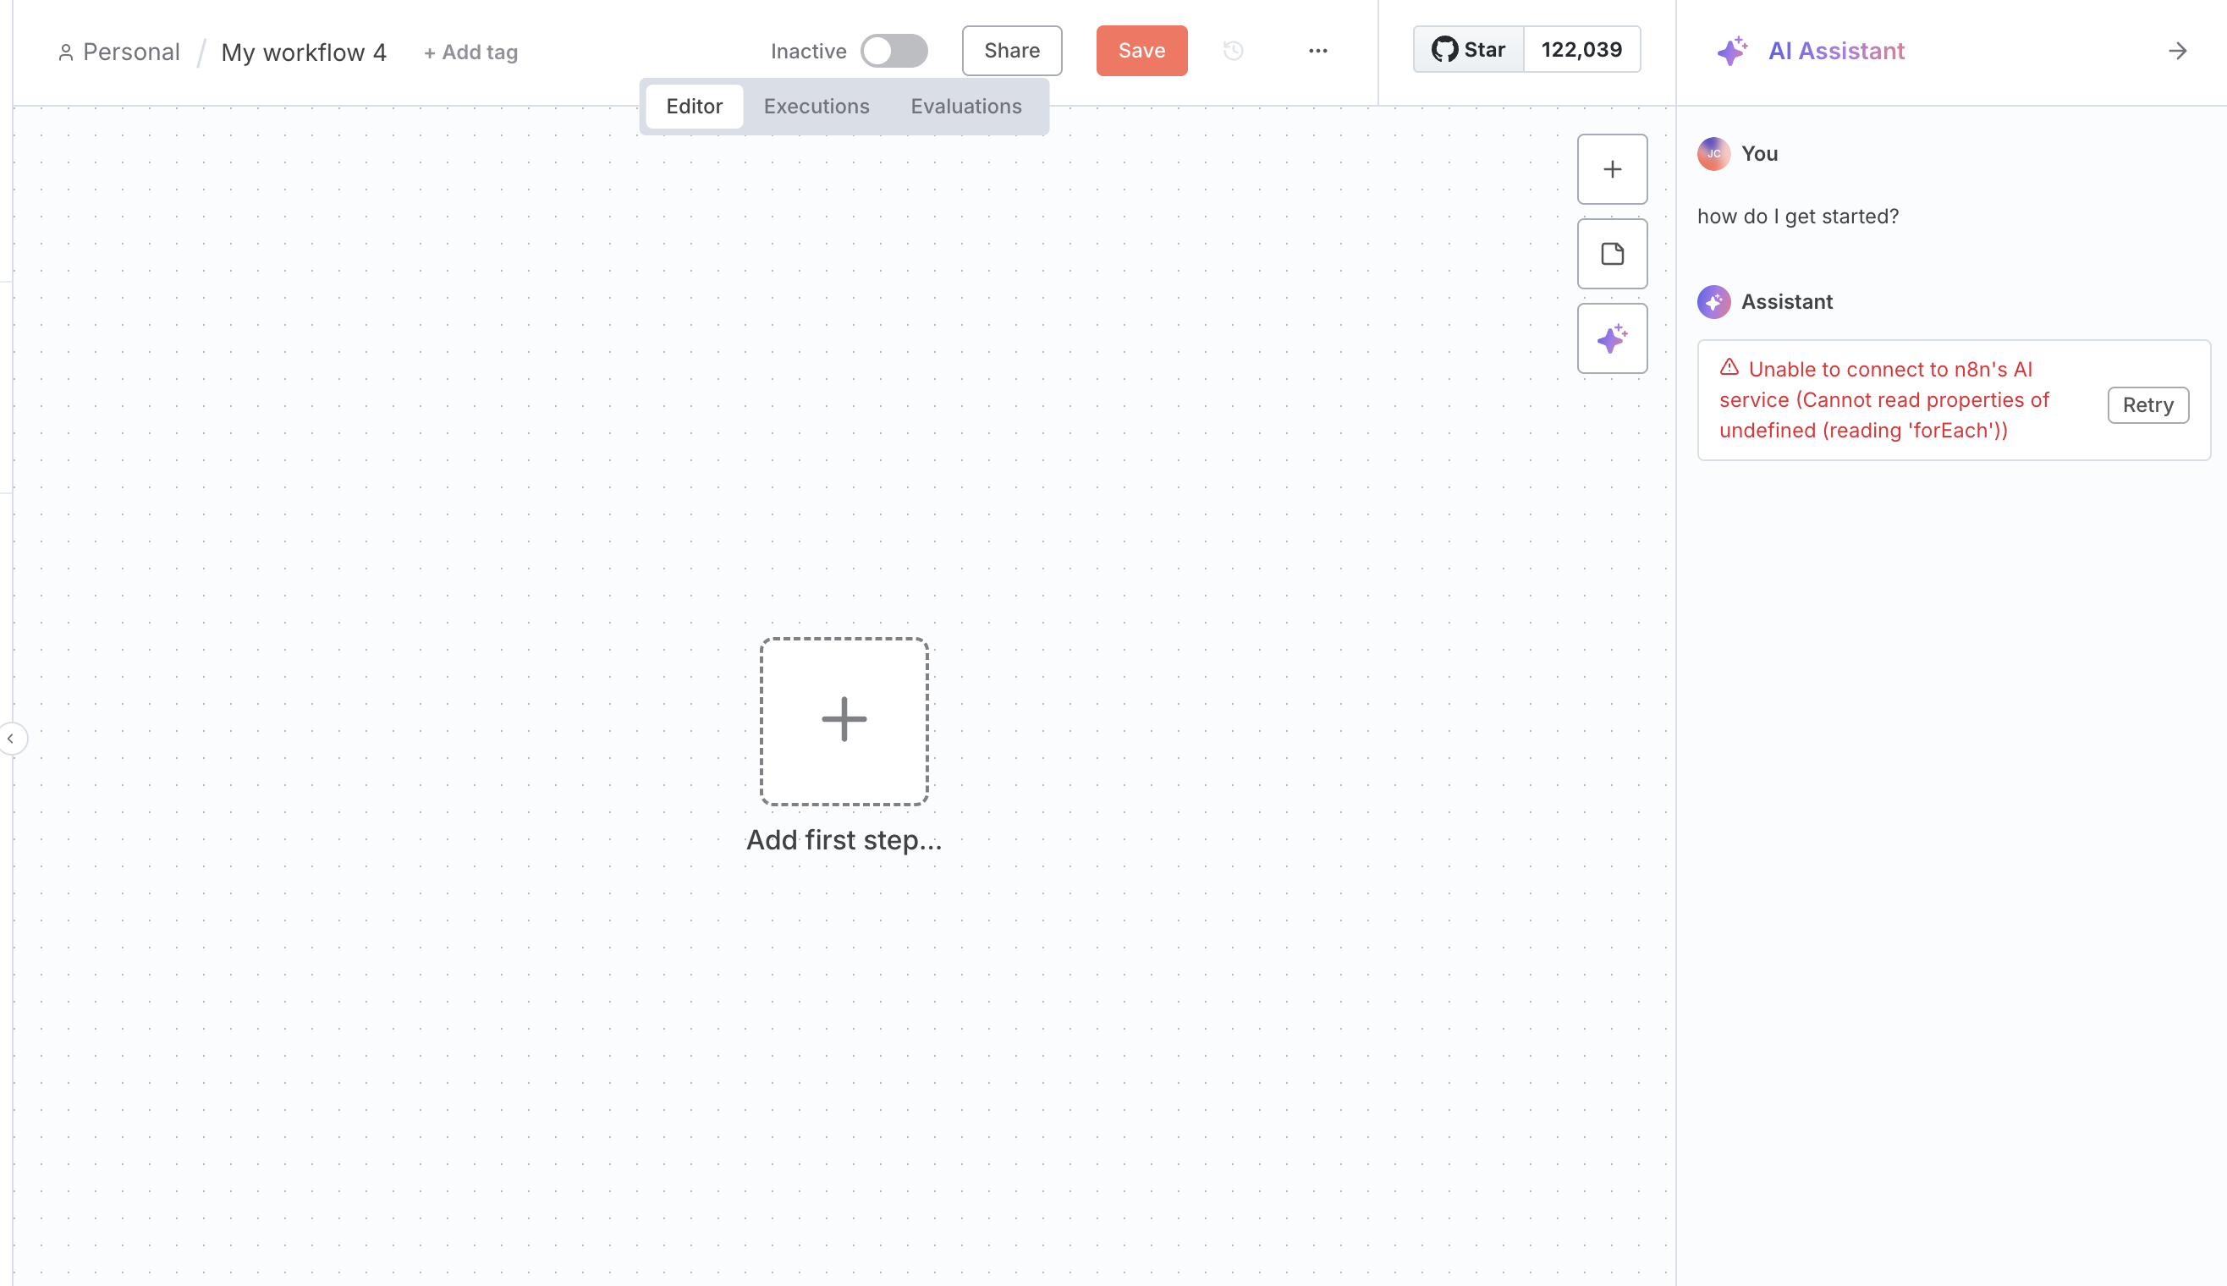Viewport: 2227px width, 1286px height.
Task: Toggle the Inactive workflow switch
Action: pyautogui.click(x=894, y=52)
